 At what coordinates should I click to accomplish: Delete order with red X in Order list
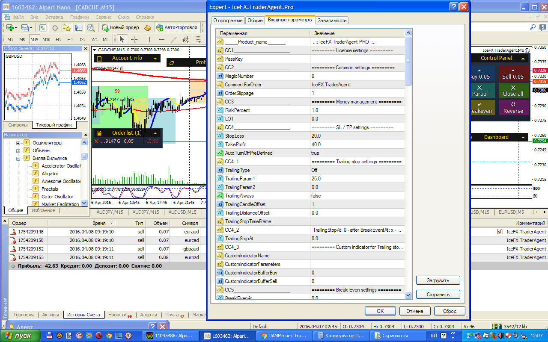pyautogui.click(x=96, y=141)
